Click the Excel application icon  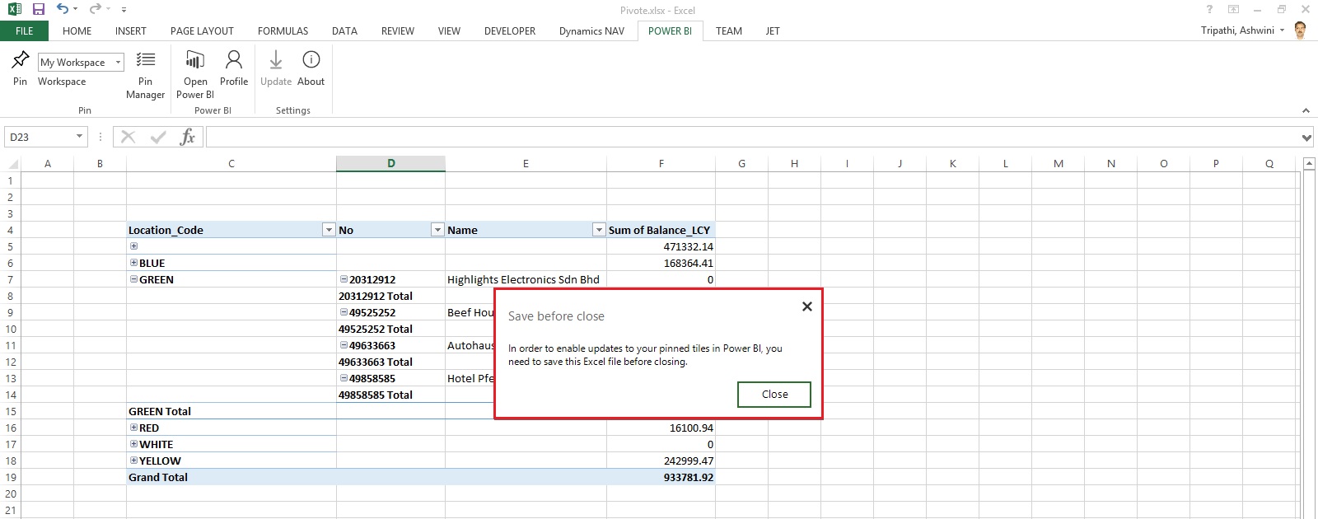click(14, 9)
